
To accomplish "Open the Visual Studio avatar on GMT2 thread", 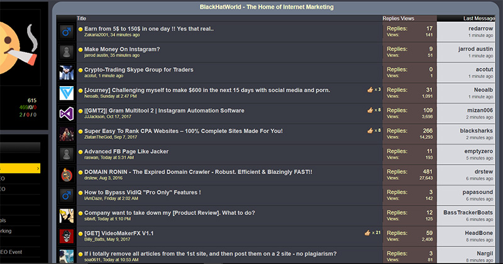I will click(67, 114).
